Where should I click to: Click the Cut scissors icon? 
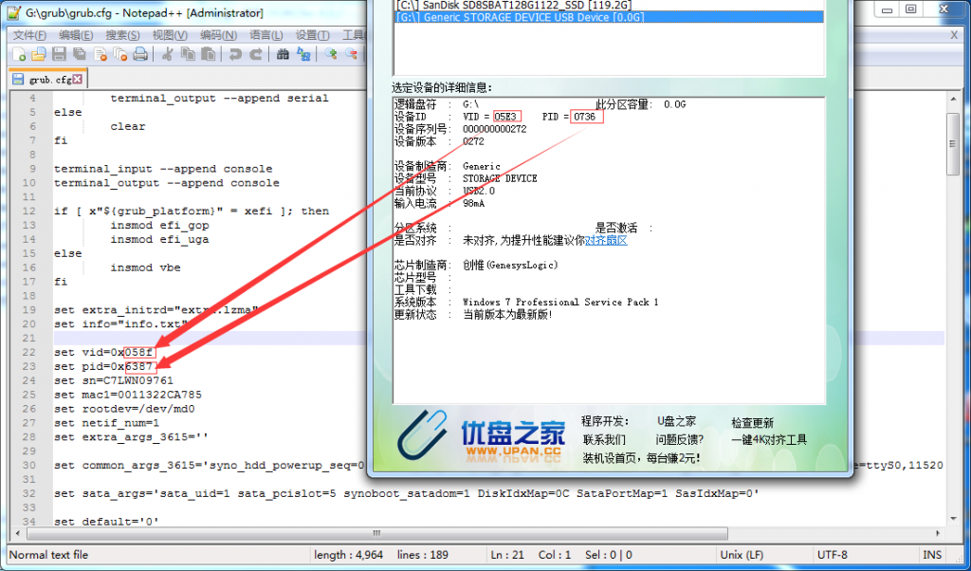[167, 54]
